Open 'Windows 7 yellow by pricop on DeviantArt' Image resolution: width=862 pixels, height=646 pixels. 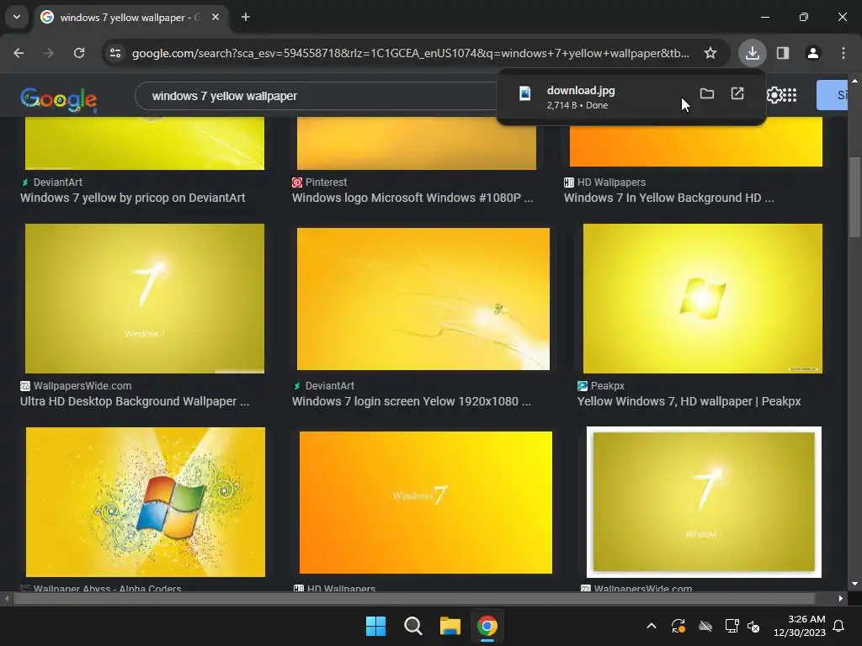[x=132, y=198]
